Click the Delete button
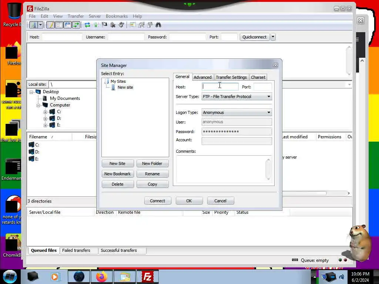Screen dimensions: 379x284 click(118, 184)
